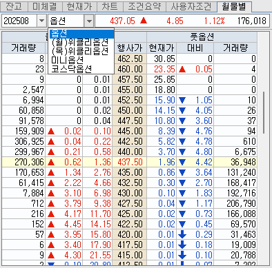This screenshot has width=272, height=268.
Task: Go to the 사용자조건 tab
Action: (191, 7)
